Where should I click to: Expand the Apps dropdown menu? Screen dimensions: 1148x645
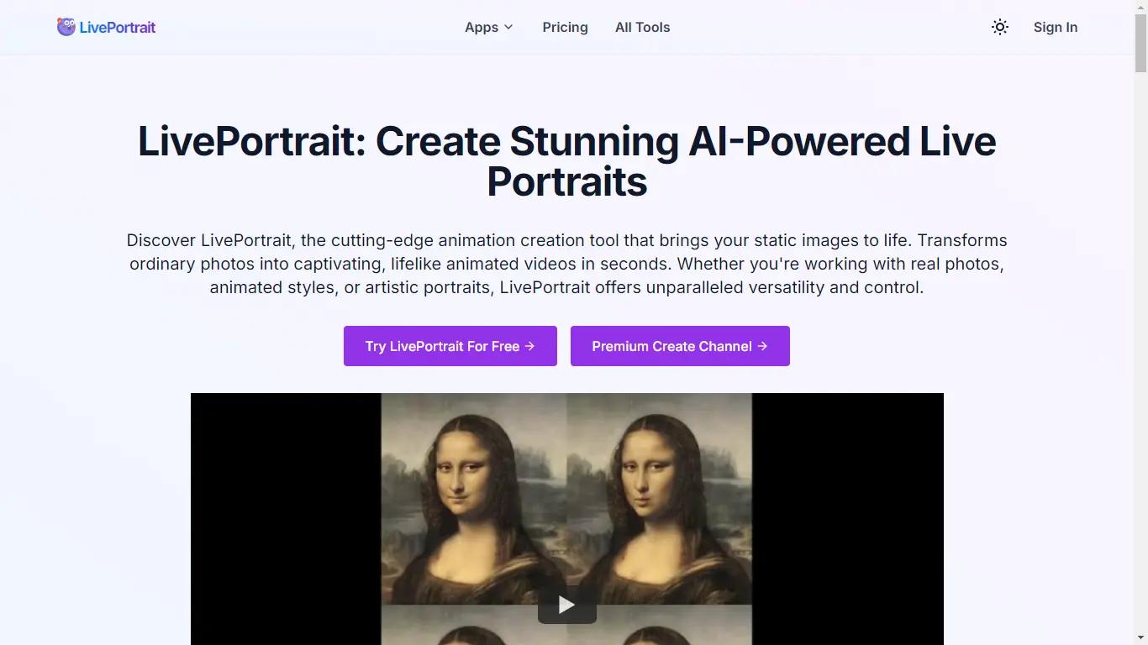[489, 27]
